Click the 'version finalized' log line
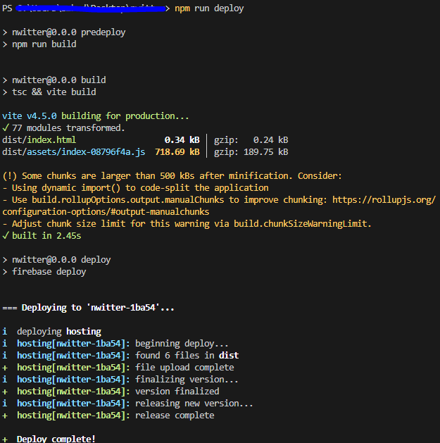Image resolution: width=440 pixels, height=443 pixels. coord(111,392)
